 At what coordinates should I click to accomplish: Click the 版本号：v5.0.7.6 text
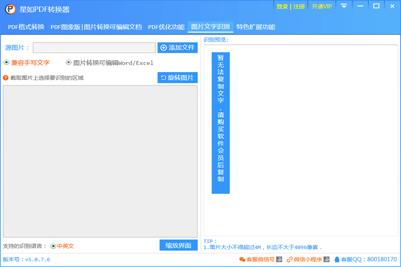(27, 259)
